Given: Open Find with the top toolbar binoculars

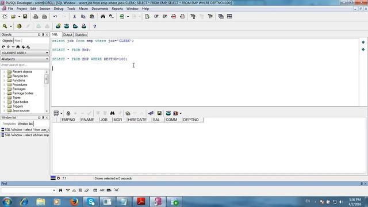Looking at the screenshot, I should 103,17.
